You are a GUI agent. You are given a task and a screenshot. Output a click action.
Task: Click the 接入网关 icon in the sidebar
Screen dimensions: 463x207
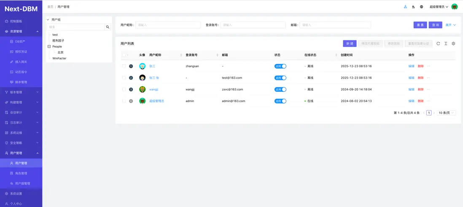11,62
